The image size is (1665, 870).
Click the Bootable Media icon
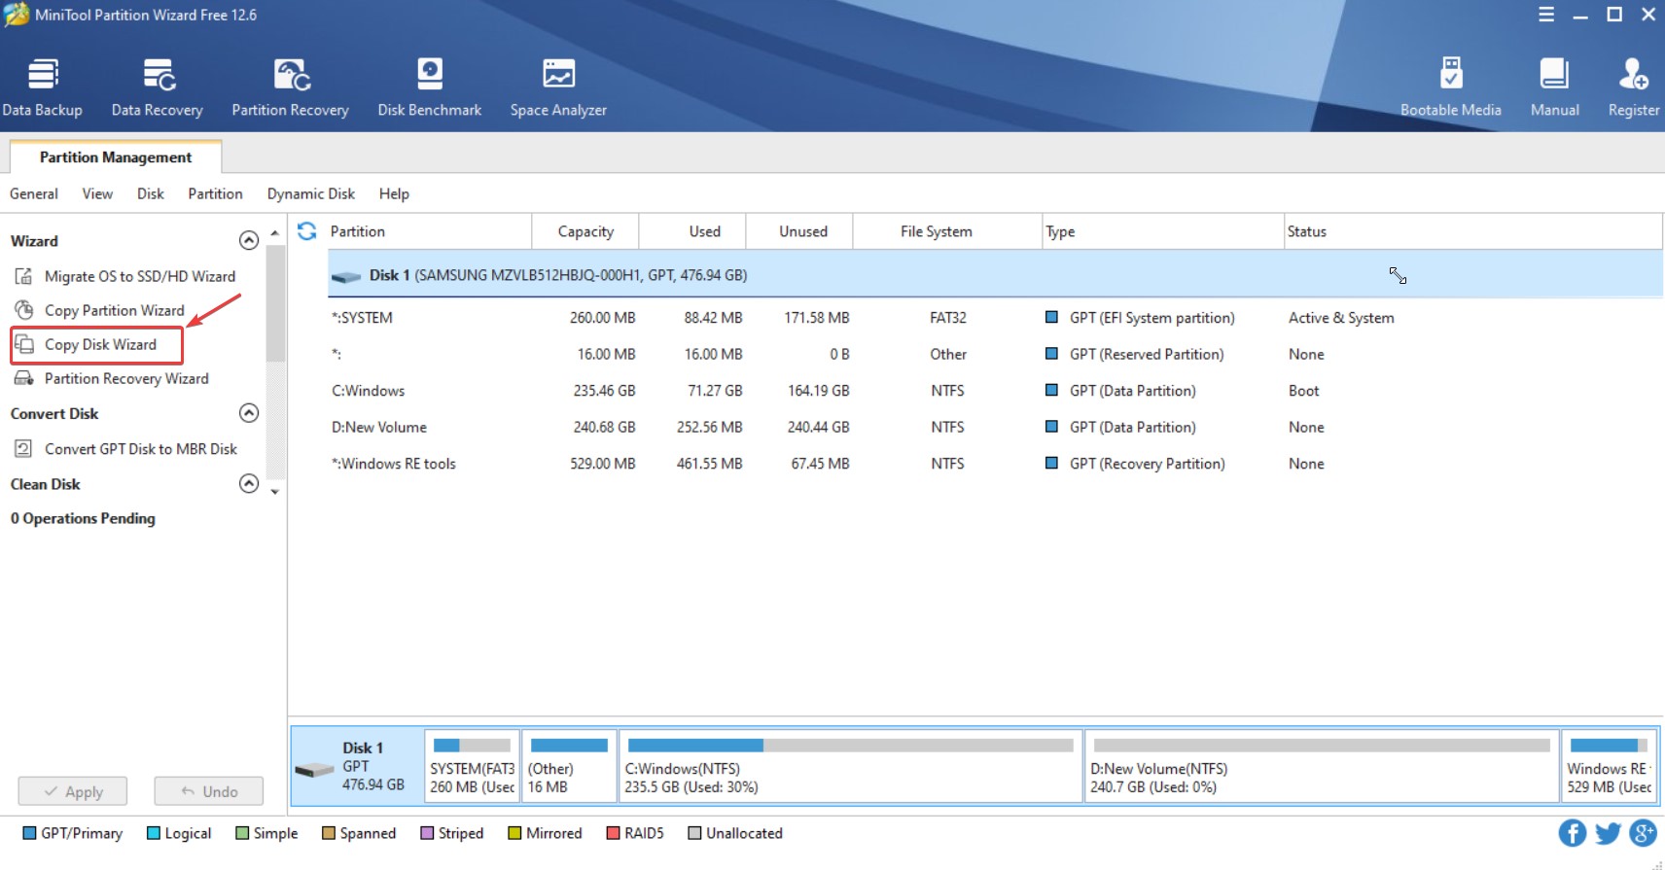(x=1451, y=74)
